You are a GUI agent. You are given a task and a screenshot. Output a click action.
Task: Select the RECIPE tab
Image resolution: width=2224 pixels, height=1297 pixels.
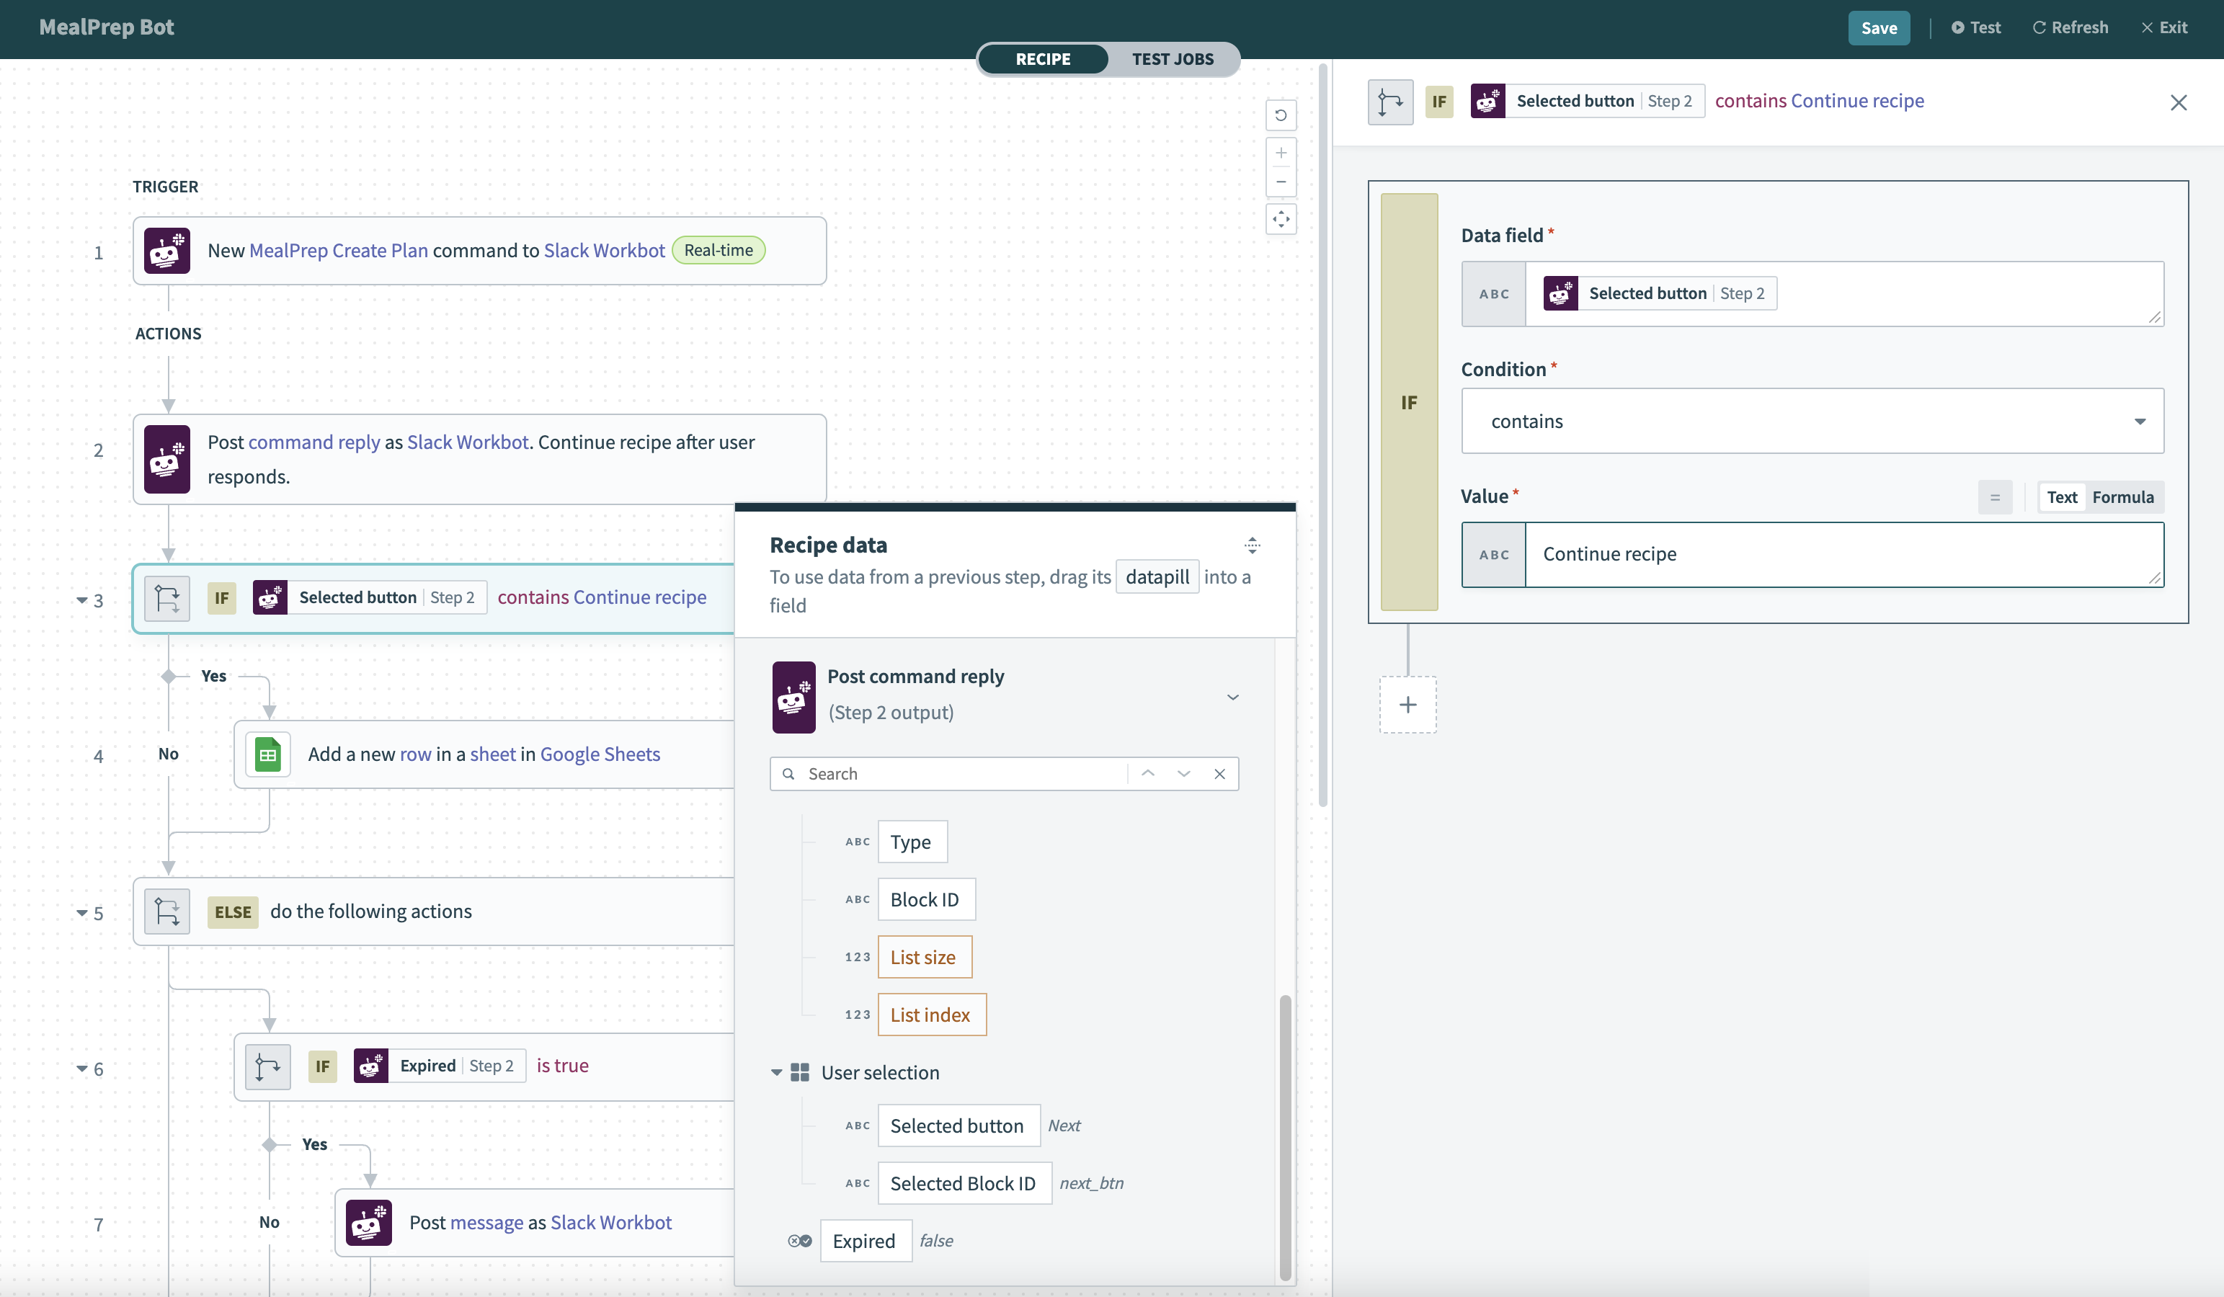point(1042,59)
